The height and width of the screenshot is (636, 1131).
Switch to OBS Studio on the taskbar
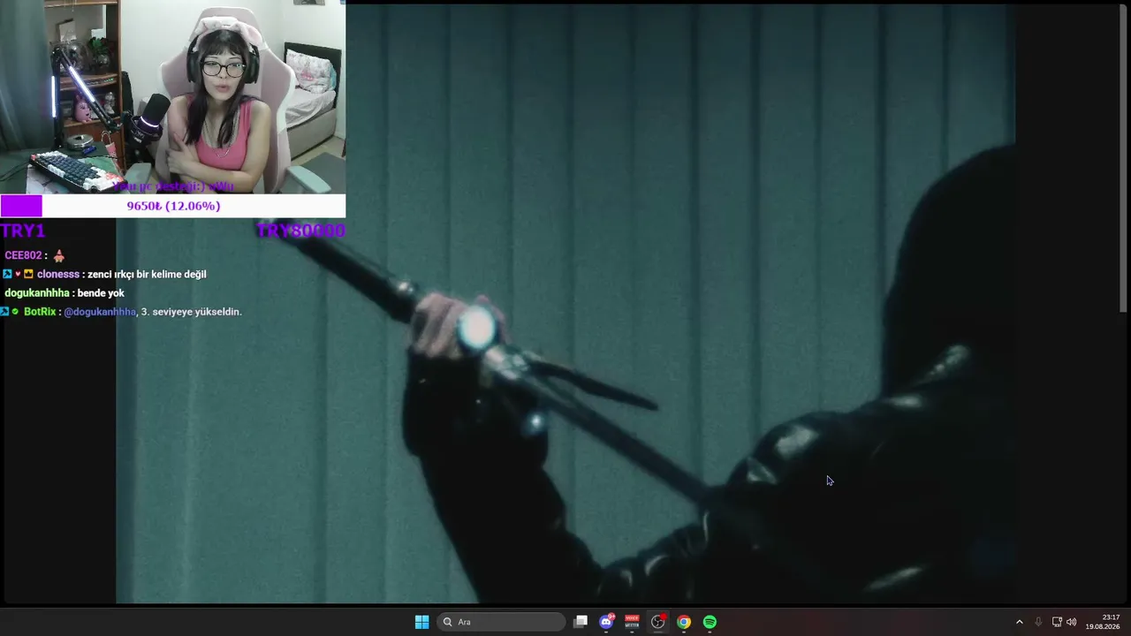click(657, 622)
